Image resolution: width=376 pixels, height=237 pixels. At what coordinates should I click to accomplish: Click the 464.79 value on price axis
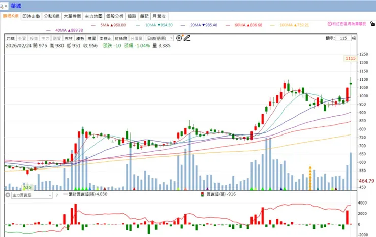point(366,181)
